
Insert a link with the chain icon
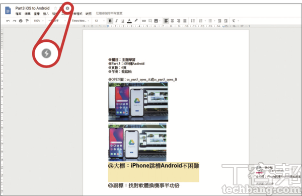click(143, 21)
